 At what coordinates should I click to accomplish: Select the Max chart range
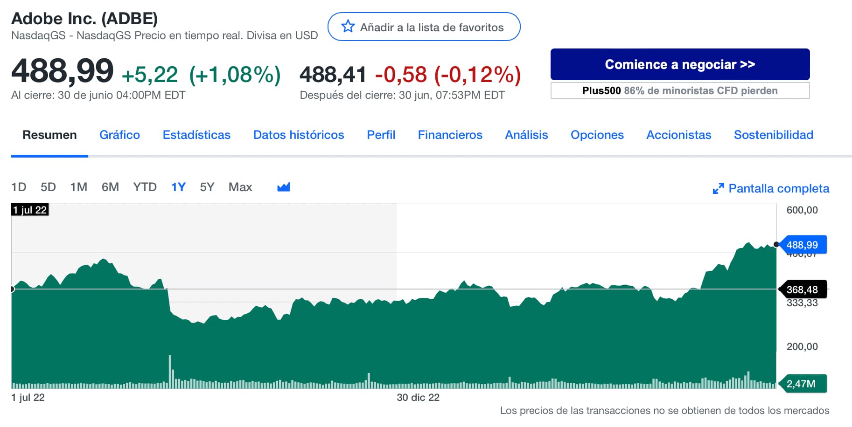point(240,187)
